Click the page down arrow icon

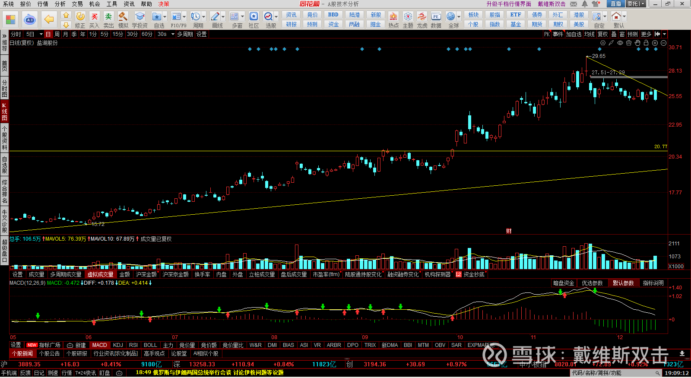(x=66, y=25)
